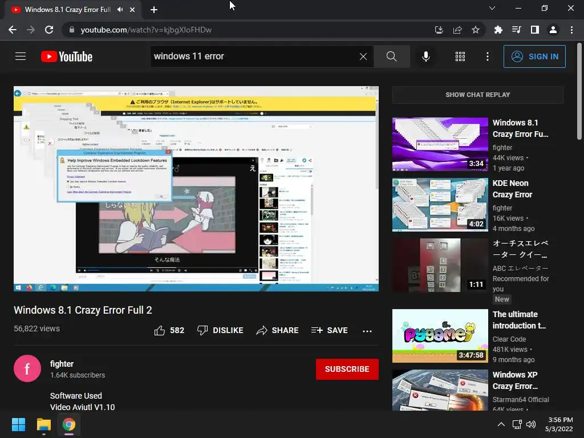The width and height of the screenshot is (584, 438).
Task: Save video to a playlist
Action: click(x=329, y=330)
